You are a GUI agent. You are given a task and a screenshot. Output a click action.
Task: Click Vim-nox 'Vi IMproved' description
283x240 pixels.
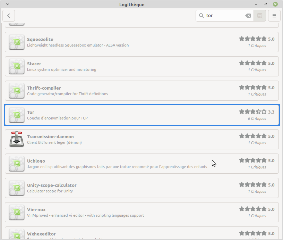point(86,215)
